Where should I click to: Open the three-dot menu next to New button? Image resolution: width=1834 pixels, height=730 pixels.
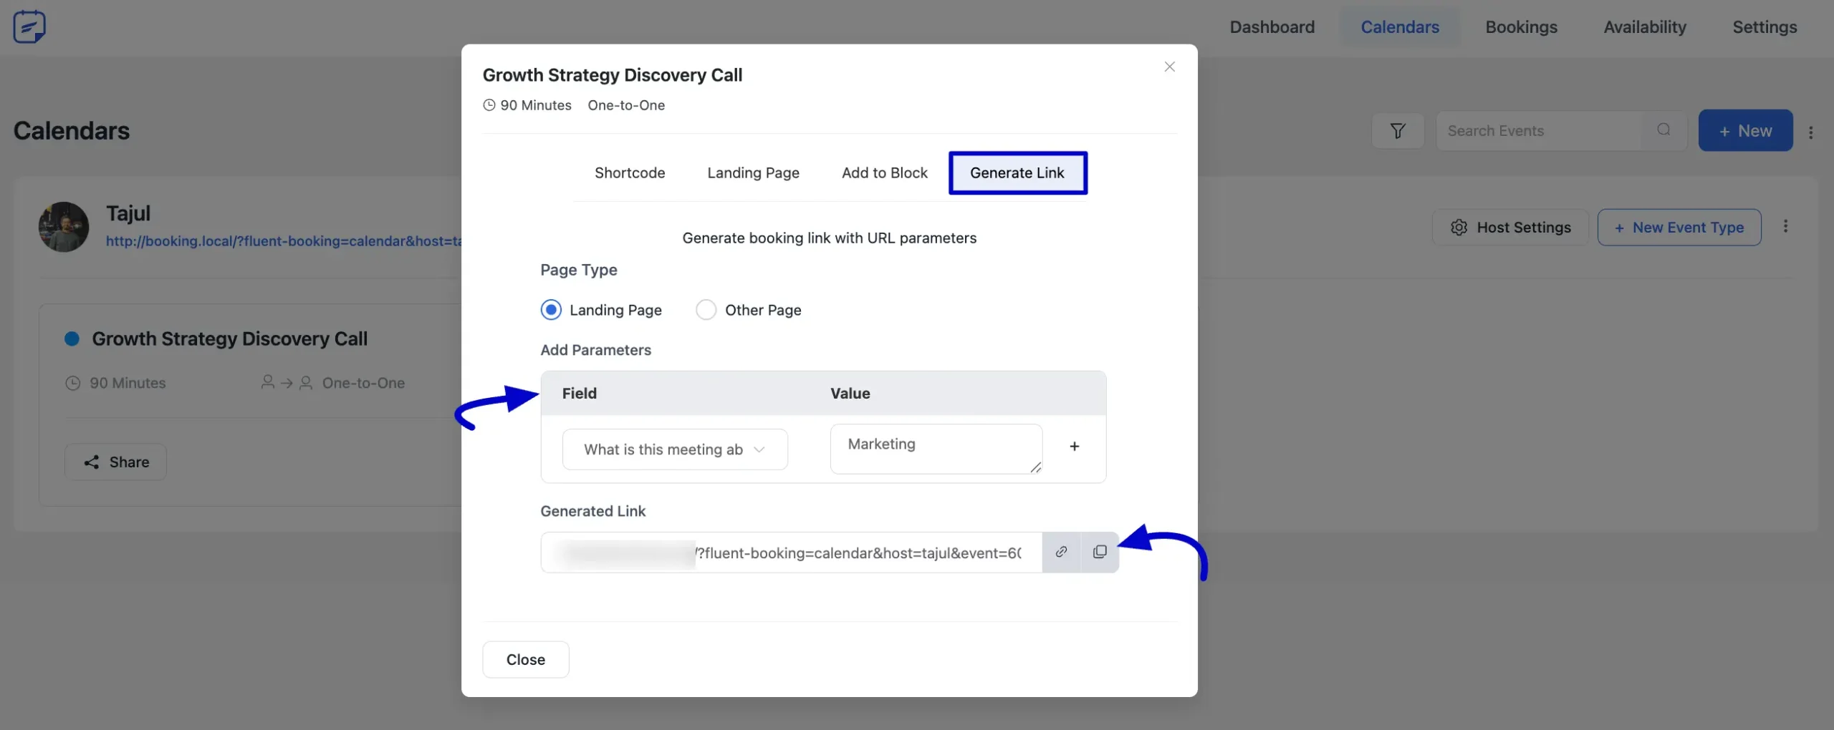tap(1810, 132)
